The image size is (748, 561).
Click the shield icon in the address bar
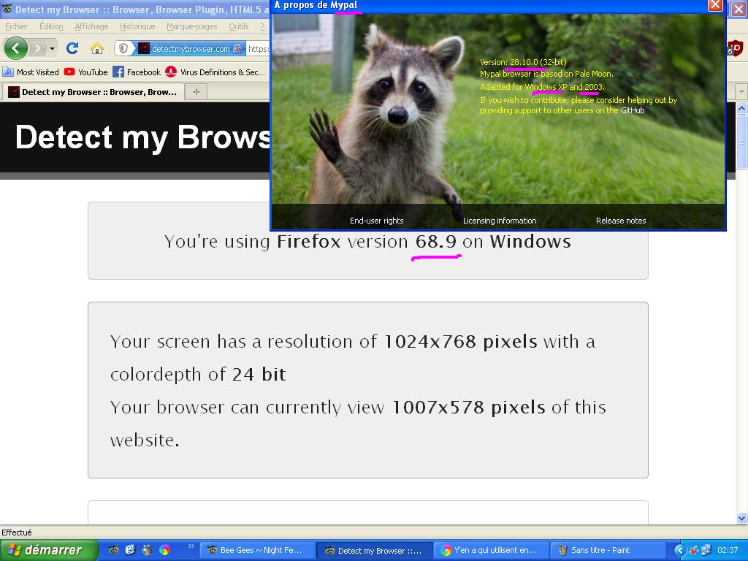tap(123, 48)
